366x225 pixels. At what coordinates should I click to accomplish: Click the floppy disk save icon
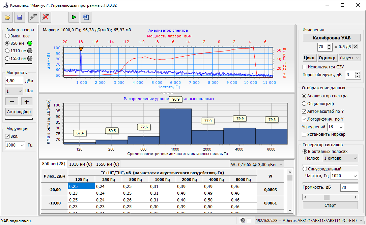click(19, 17)
